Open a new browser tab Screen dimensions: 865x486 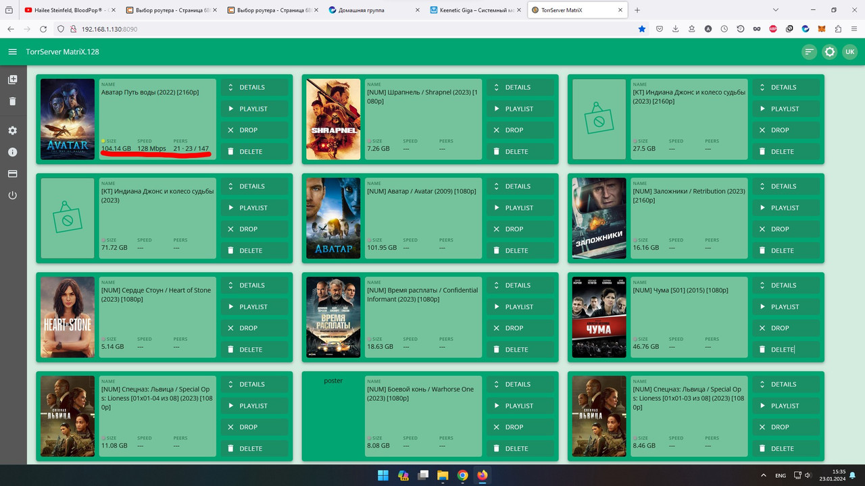[x=637, y=10]
